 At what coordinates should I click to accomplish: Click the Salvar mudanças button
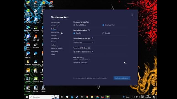(122, 78)
